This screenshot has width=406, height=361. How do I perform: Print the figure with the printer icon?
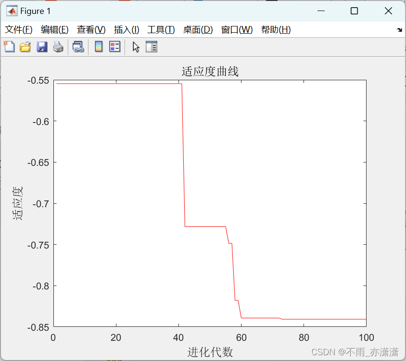point(58,47)
